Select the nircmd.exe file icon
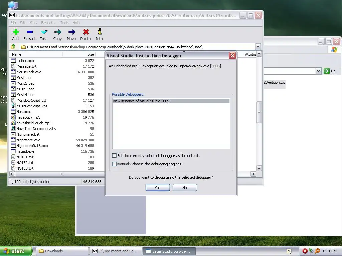The image size is (342, 256). coord(13,151)
